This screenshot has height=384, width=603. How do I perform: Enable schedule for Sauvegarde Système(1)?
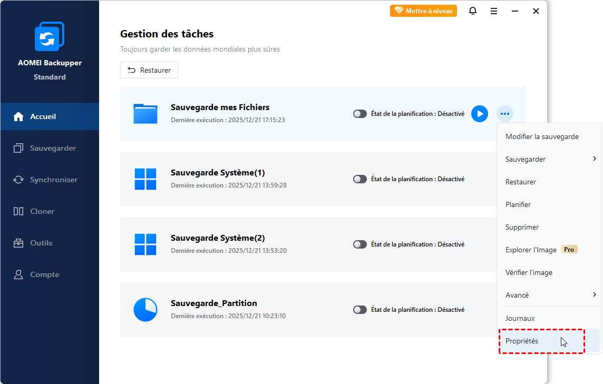point(360,179)
